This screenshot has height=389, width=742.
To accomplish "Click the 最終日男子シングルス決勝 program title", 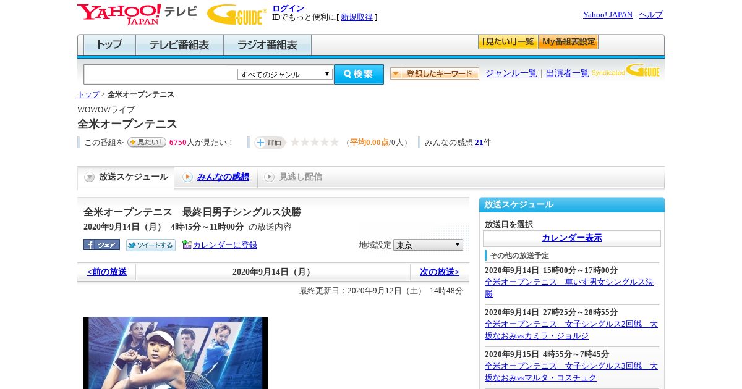I will tap(192, 212).
